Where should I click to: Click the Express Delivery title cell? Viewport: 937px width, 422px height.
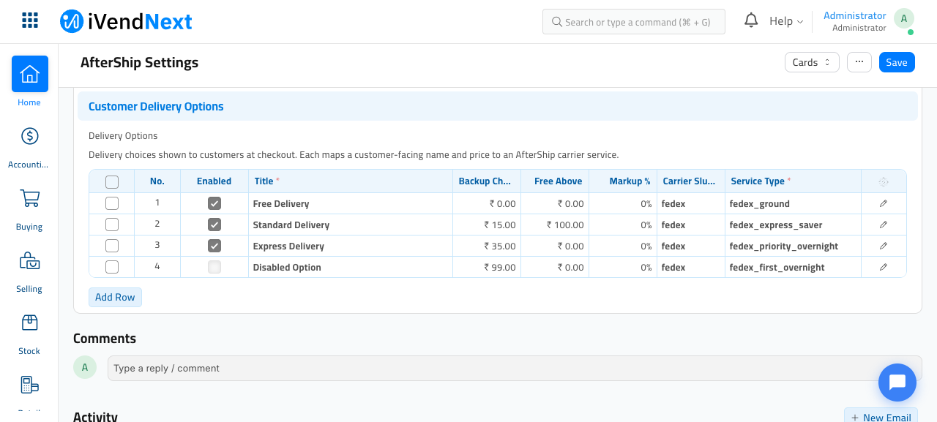tap(351, 246)
